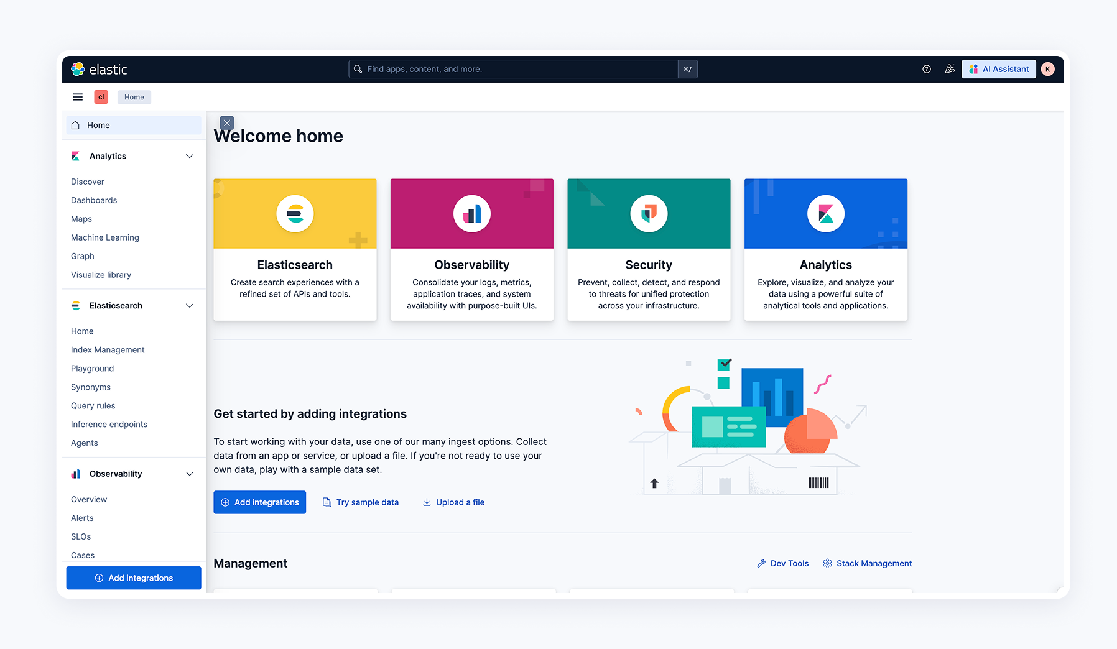Click the Elastic logo in header
Screen dimensions: 1117x649
pyautogui.click(x=99, y=69)
